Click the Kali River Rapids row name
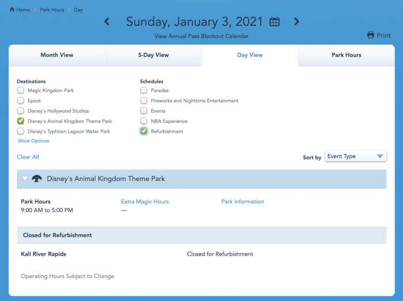The width and height of the screenshot is (403, 301). pos(43,254)
